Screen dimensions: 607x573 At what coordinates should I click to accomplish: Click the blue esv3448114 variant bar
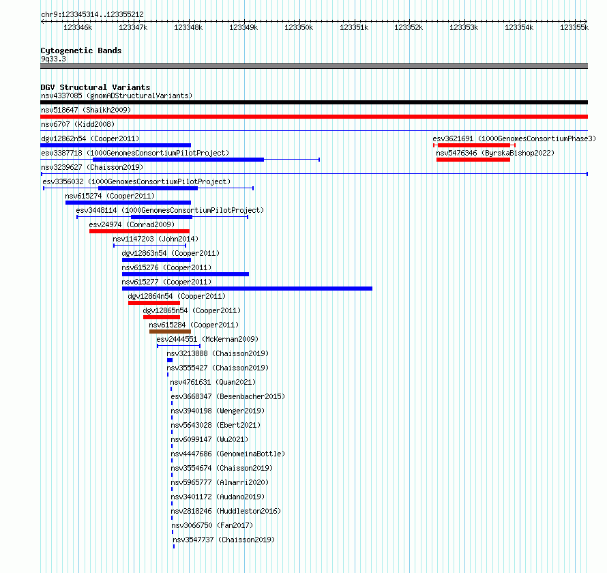pyautogui.click(x=162, y=217)
